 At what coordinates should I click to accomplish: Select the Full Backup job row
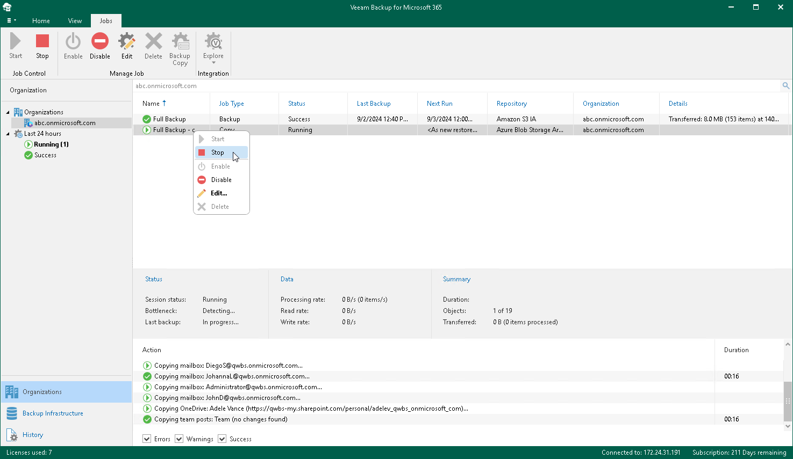click(461, 119)
